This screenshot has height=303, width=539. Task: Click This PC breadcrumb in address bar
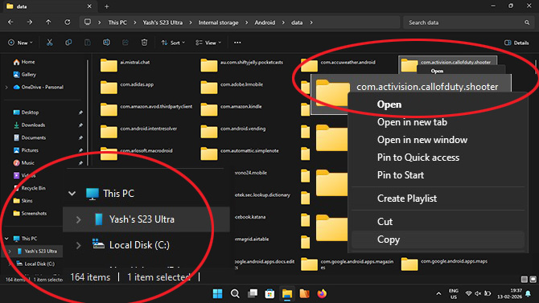[x=117, y=23]
